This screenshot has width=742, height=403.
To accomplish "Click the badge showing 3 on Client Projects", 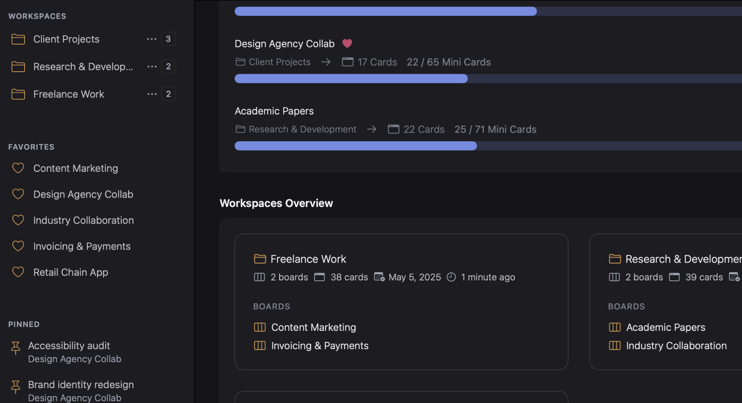I will (168, 39).
